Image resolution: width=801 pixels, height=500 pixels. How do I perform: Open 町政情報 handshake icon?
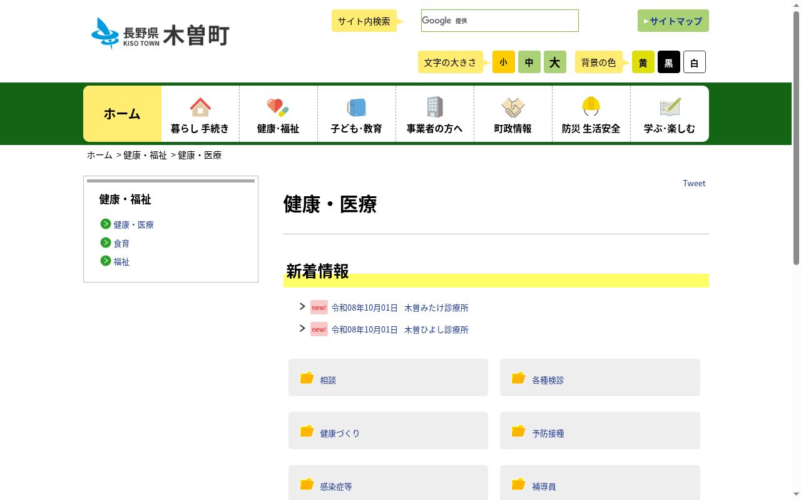tap(513, 107)
